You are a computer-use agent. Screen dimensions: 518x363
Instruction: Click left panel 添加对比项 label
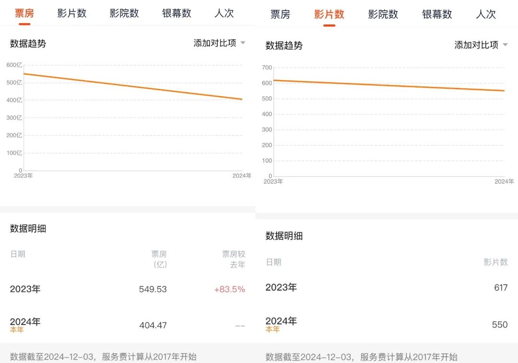click(x=215, y=43)
